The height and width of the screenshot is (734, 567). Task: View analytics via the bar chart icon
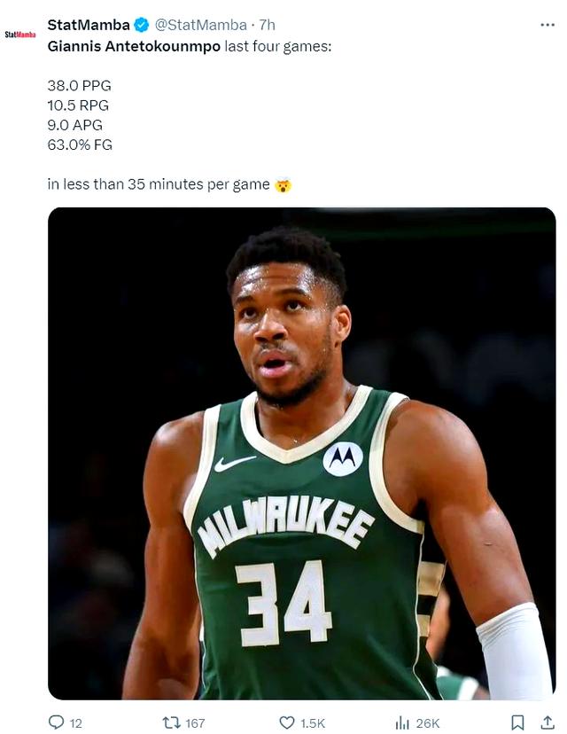[x=402, y=722]
